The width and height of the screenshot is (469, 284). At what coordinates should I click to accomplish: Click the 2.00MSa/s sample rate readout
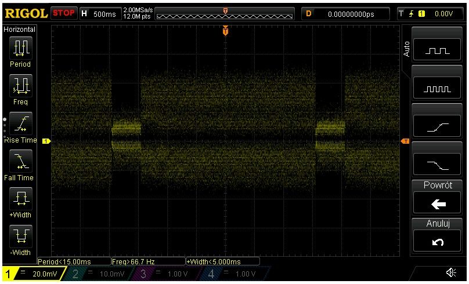pos(138,10)
